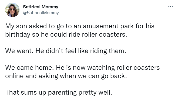Screen dimensions: 175x100
Task: Click the words 'pretty well.' at the tweet end
Action: [x=95, y=92]
